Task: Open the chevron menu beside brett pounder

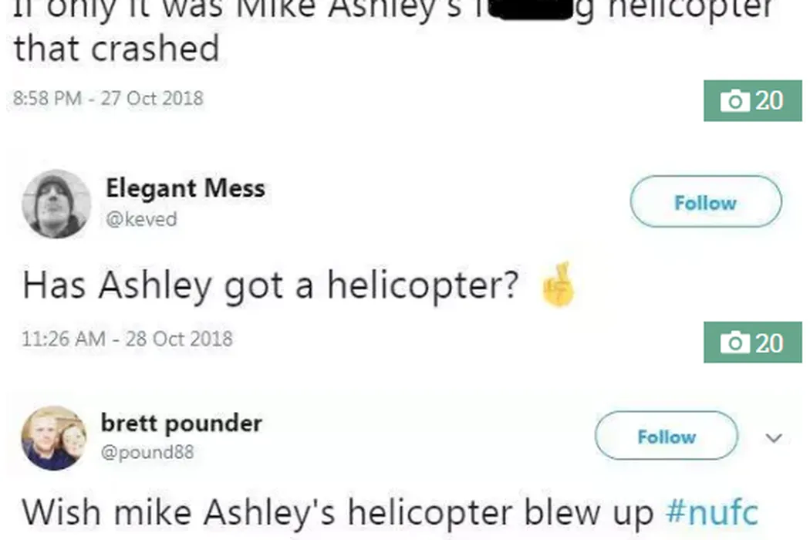Action: coord(773,437)
